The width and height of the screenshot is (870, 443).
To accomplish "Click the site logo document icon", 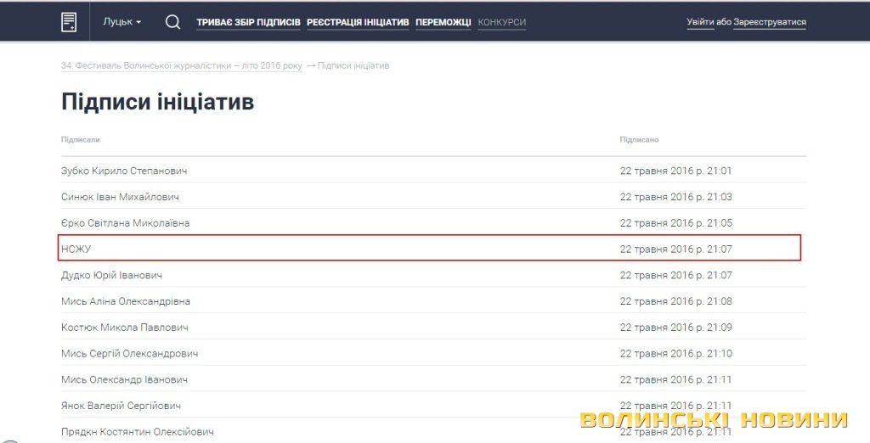I will 70,22.
